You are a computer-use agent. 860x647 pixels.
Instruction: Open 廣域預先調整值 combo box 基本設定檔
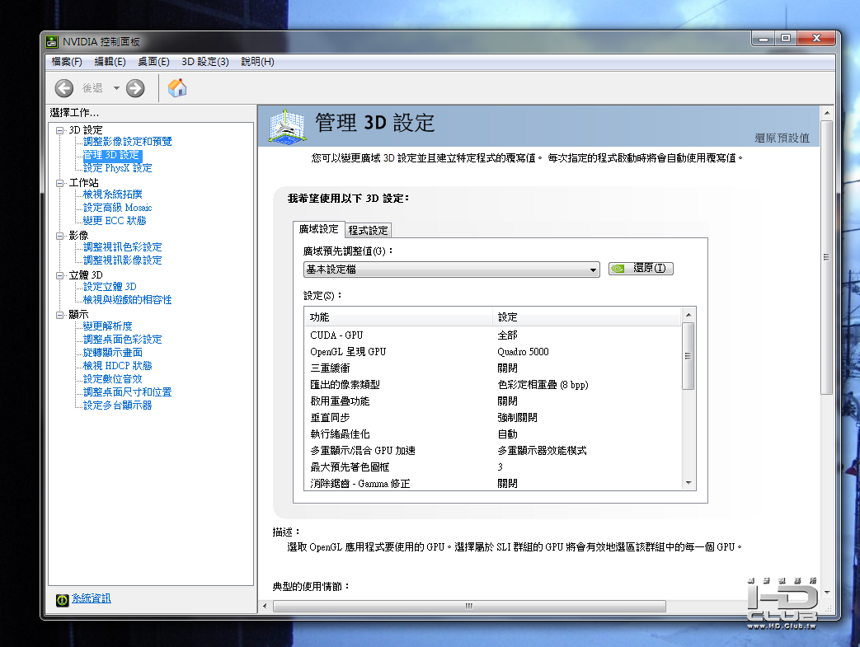(x=451, y=270)
